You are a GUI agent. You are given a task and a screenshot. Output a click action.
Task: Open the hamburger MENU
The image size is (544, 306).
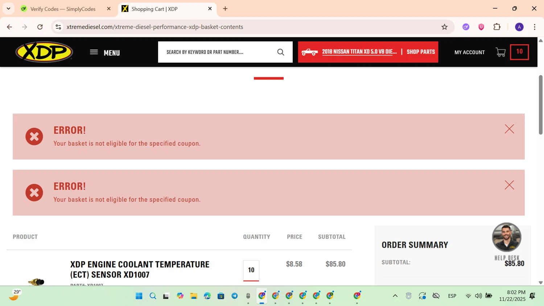(x=105, y=53)
